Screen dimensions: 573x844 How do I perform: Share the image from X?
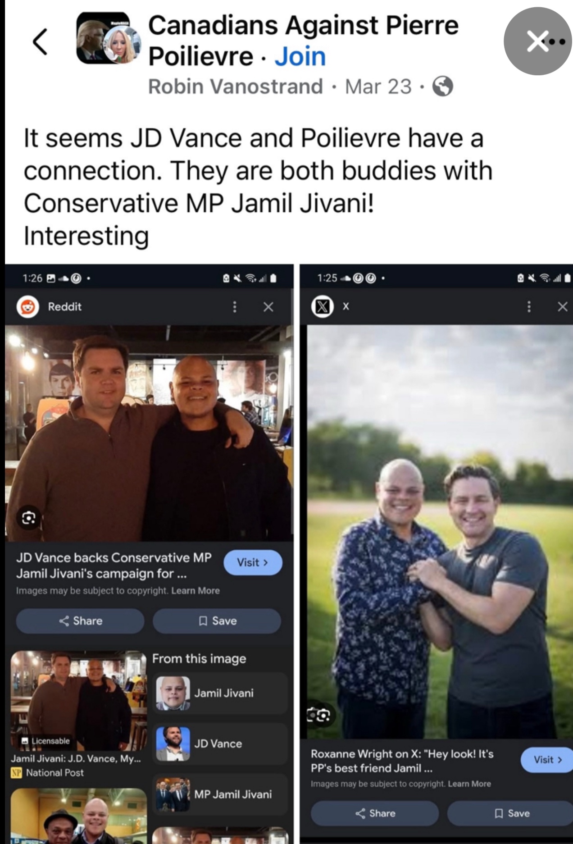click(x=375, y=813)
